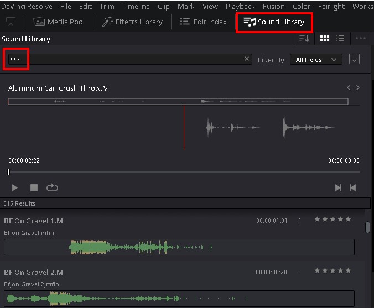Viewport: 374px width, 308px height.
Task: Play the Aluminum Can Crush preview
Action: tap(14, 188)
